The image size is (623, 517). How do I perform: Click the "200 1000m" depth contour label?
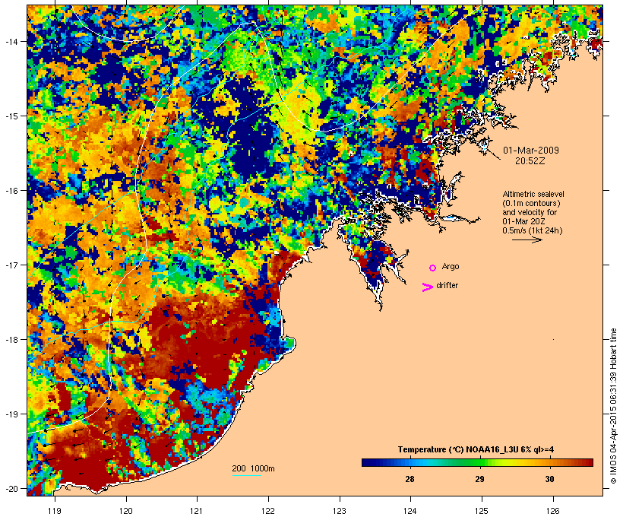coord(253,468)
